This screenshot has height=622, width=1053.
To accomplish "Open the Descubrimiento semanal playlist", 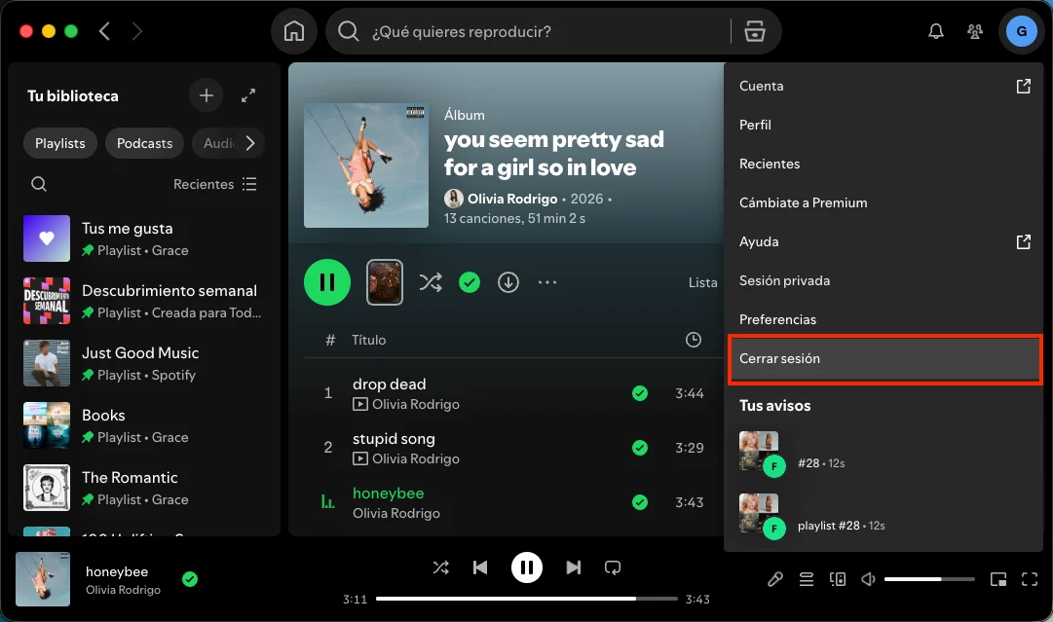I will click(144, 301).
